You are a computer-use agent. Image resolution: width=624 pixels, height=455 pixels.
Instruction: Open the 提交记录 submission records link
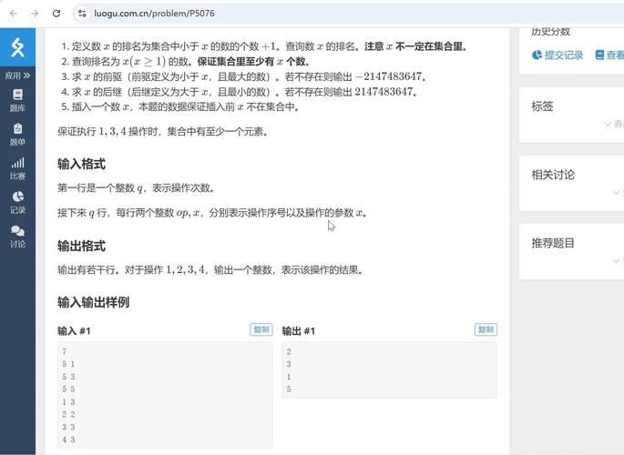coord(558,55)
